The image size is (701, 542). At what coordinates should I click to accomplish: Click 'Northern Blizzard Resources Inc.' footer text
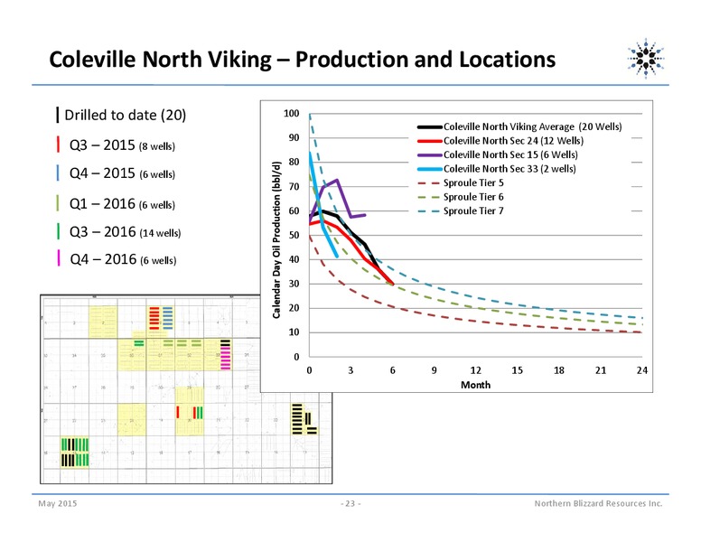pos(599,503)
